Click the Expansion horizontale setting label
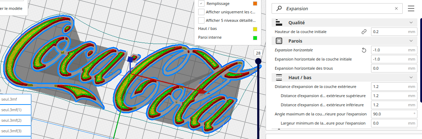This screenshot has height=139, width=422. 294,50
